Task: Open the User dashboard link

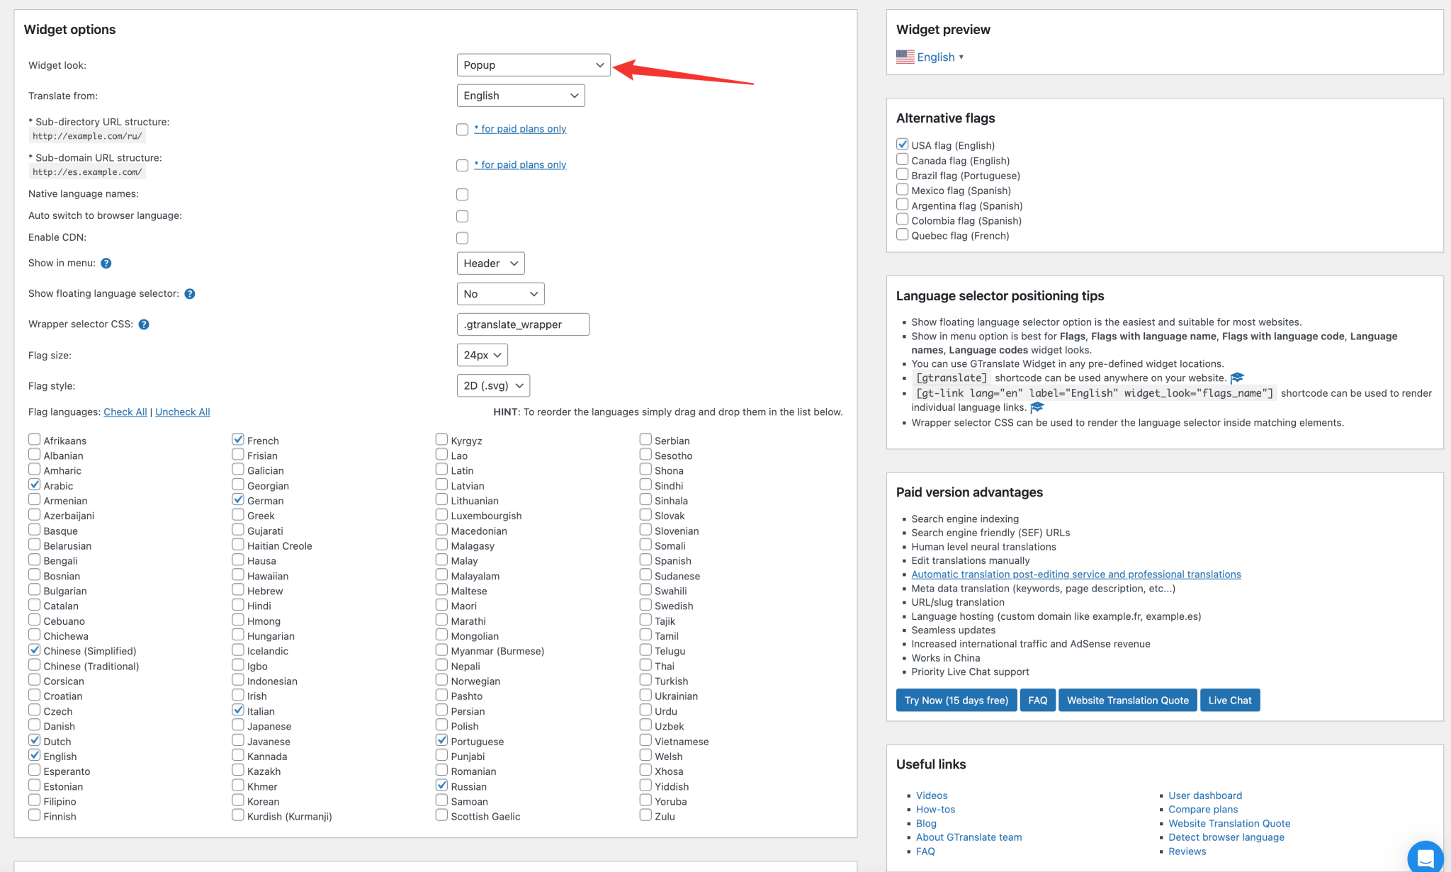Action: click(x=1204, y=795)
